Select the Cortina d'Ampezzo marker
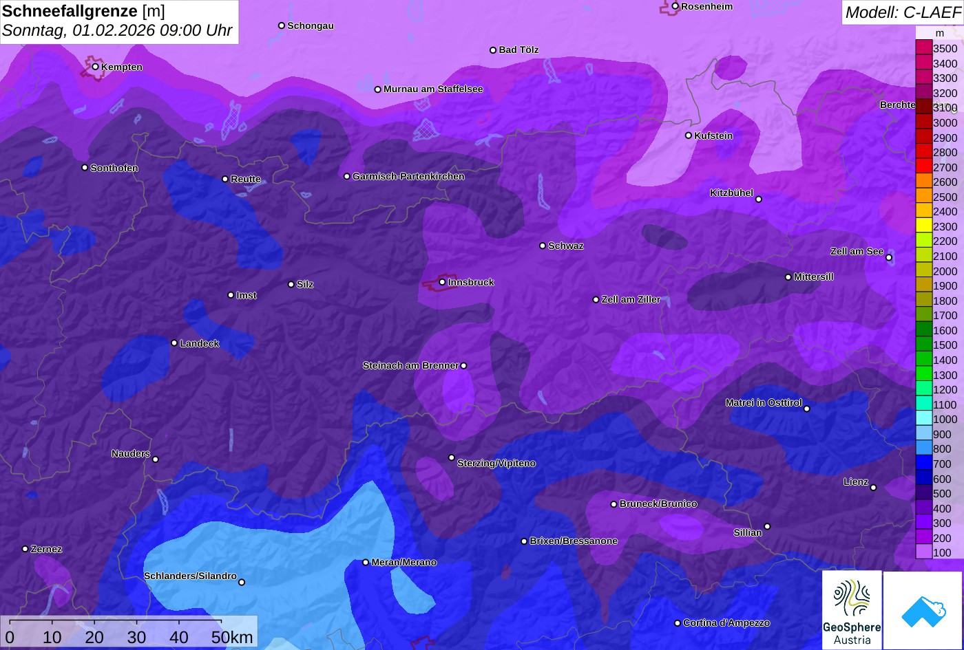This screenshot has width=964, height=650. click(678, 623)
